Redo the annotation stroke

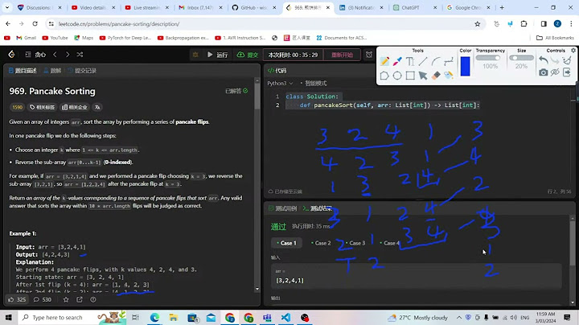click(x=555, y=60)
